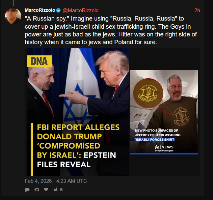Like the post with the heart icon
Viewport: 213px width, 200px height.
(46, 190)
